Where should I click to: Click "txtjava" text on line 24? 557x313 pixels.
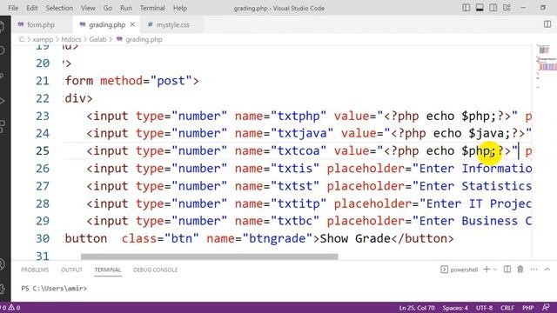(302, 133)
